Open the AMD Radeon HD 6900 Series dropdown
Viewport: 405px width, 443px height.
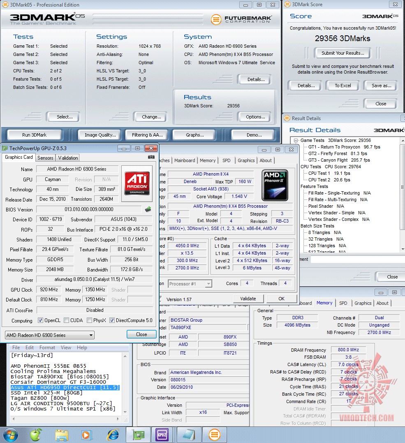(50, 335)
